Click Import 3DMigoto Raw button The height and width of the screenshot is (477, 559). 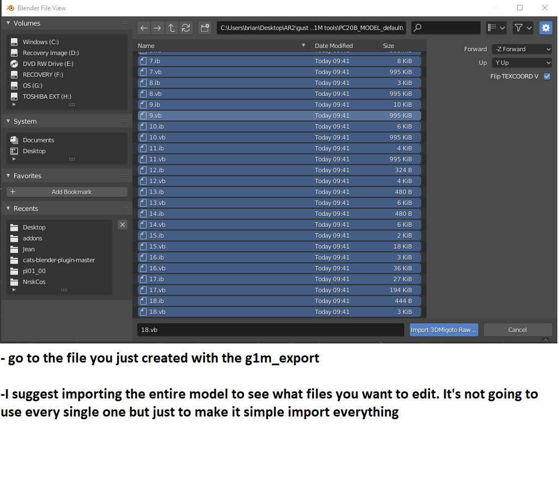click(x=444, y=330)
